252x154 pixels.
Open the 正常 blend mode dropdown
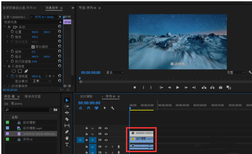41,81
